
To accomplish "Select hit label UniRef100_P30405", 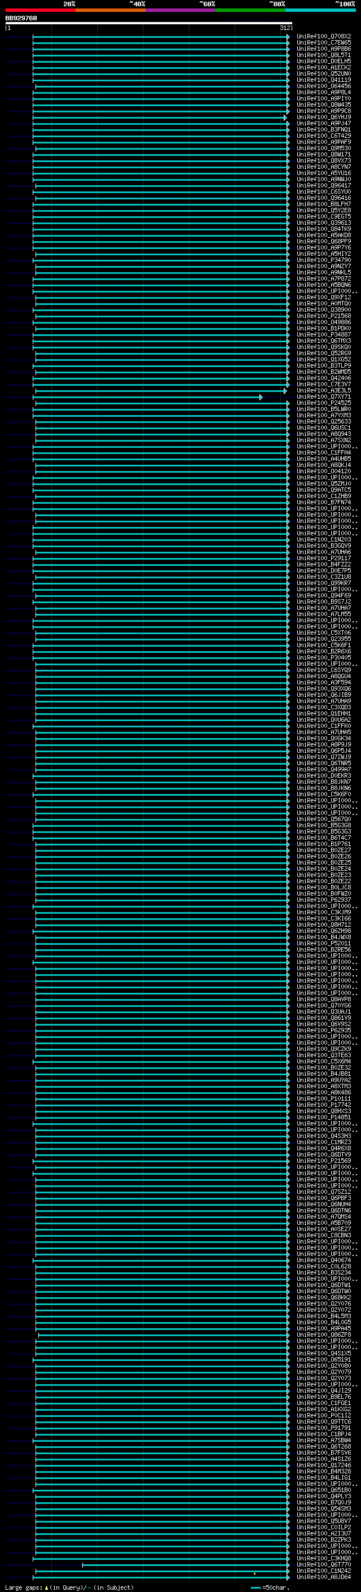I will pyautogui.click(x=324, y=657).
